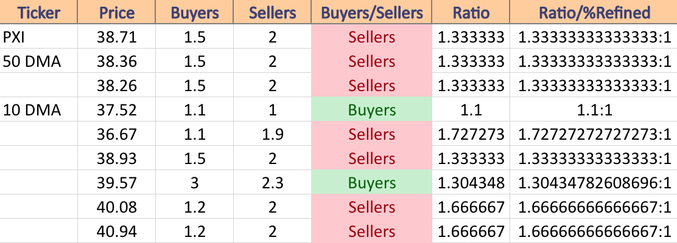The image size is (677, 243).
Task: Click the Buyers column header cell
Action: (x=194, y=12)
